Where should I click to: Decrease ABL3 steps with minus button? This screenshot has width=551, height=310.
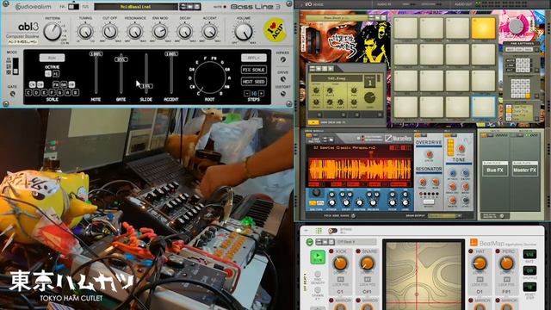[247, 94]
